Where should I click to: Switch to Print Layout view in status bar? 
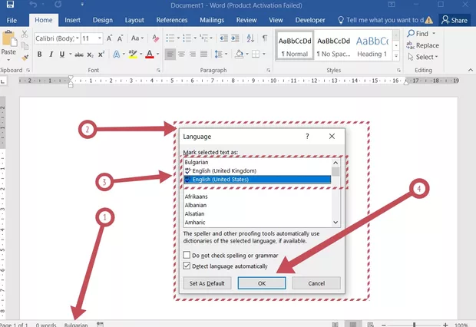pyautogui.click(x=351, y=324)
